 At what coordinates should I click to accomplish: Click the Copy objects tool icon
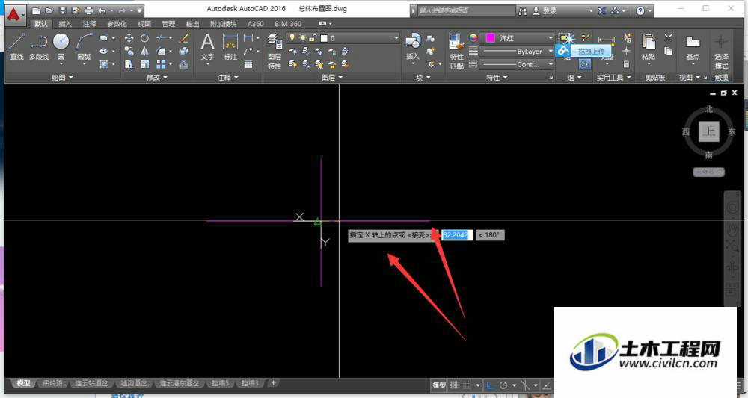tap(129, 51)
